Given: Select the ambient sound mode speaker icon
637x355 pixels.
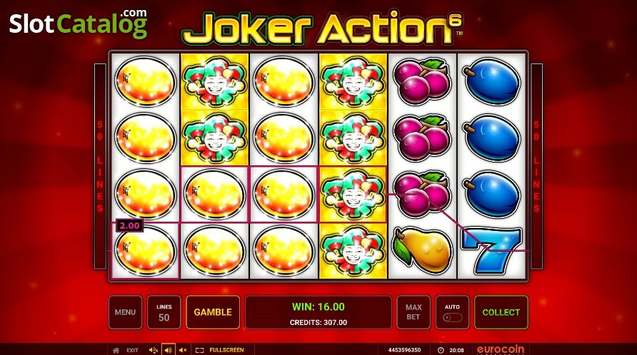Looking at the screenshot, I should click(153, 350).
